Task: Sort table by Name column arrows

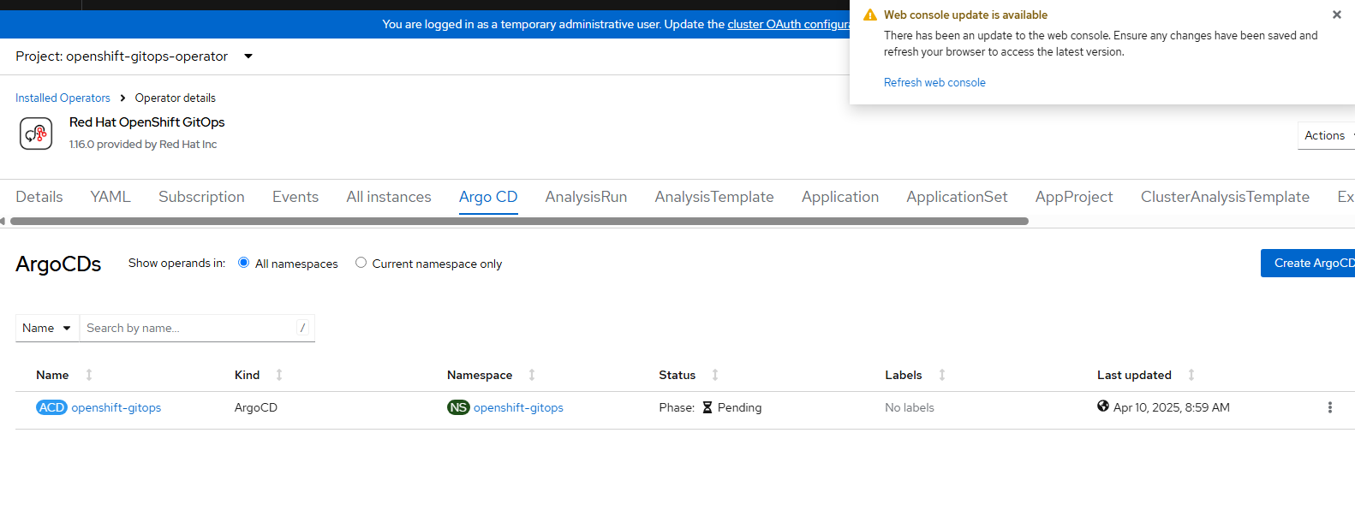Action: coord(89,375)
